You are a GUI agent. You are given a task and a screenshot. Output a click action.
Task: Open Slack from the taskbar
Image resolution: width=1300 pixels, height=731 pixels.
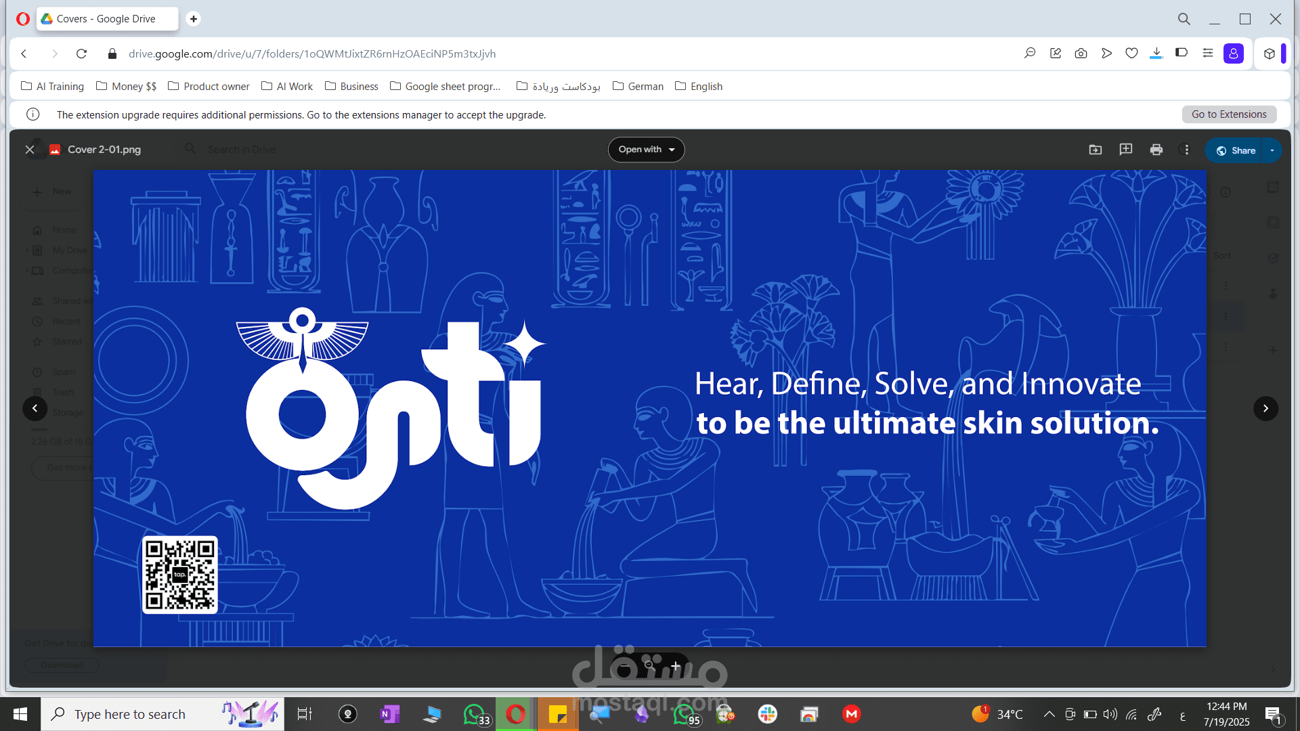pyautogui.click(x=768, y=714)
